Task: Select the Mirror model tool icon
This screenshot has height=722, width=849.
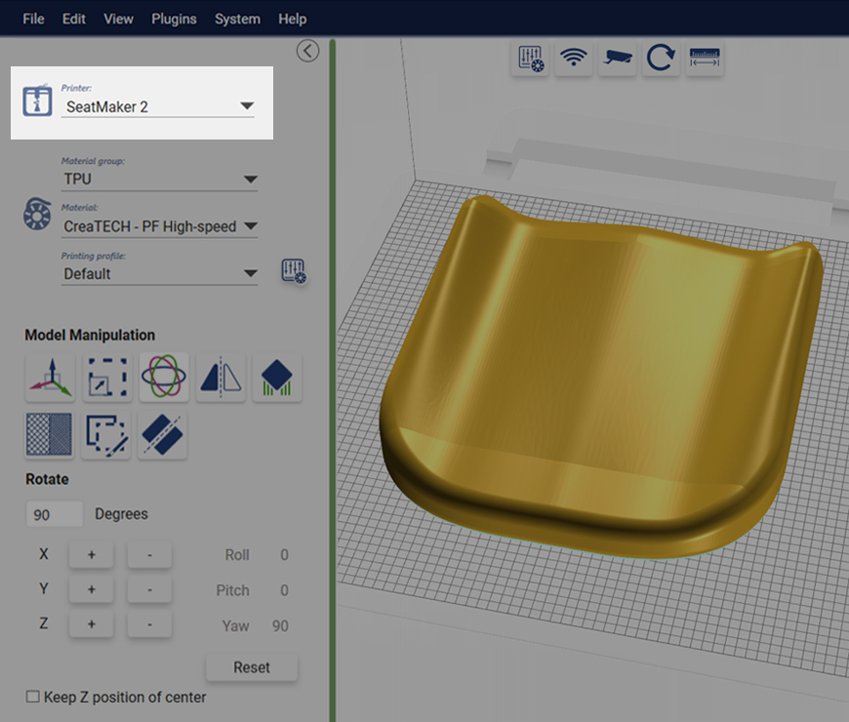Action: click(x=221, y=378)
